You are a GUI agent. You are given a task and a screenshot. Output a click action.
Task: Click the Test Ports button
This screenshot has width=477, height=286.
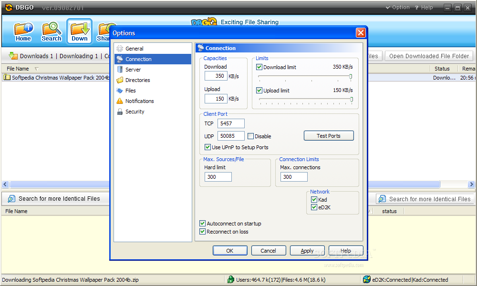point(329,136)
